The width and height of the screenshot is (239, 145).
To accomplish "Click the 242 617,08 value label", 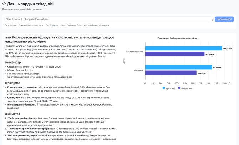I will tap(227, 49).
